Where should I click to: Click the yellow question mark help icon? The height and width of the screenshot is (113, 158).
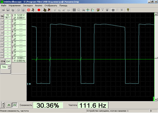tap(128, 10)
